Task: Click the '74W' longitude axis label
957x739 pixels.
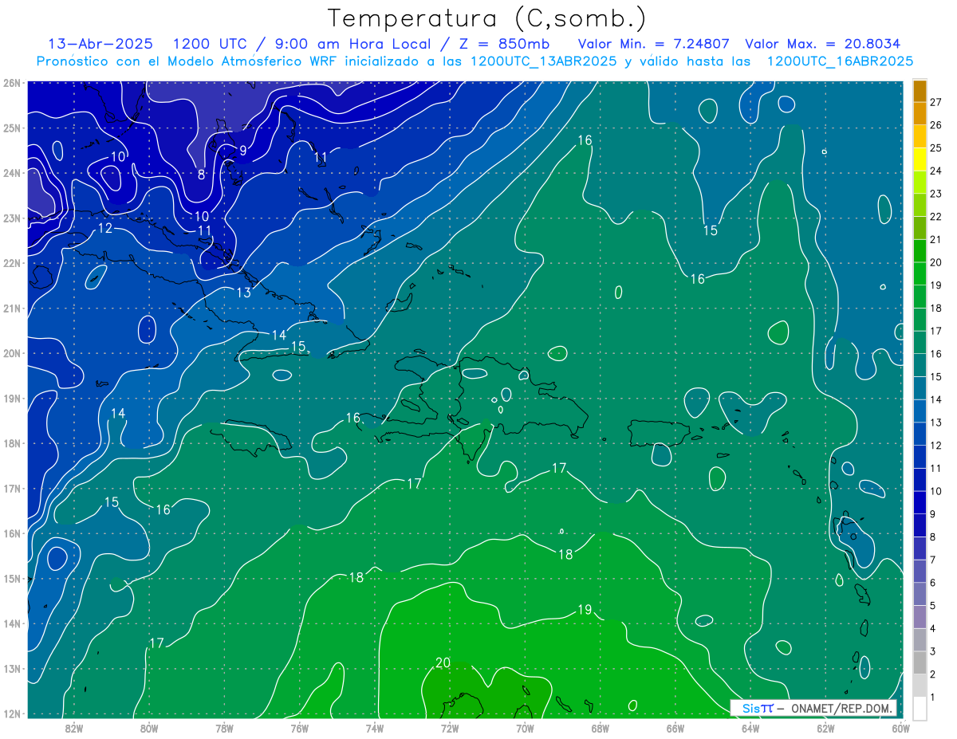Action: coord(375,728)
